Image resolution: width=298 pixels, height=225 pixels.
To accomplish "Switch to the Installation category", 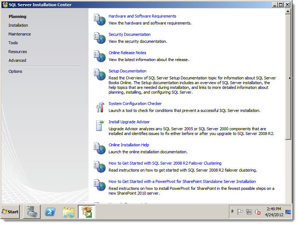I will click(x=18, y=25).
